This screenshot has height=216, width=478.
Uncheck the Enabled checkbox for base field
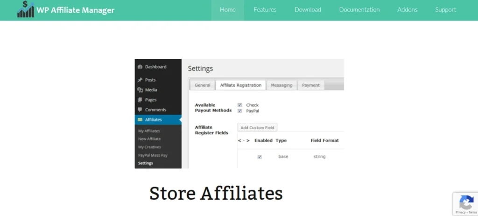pyautogui.click(x=260, y=157)
